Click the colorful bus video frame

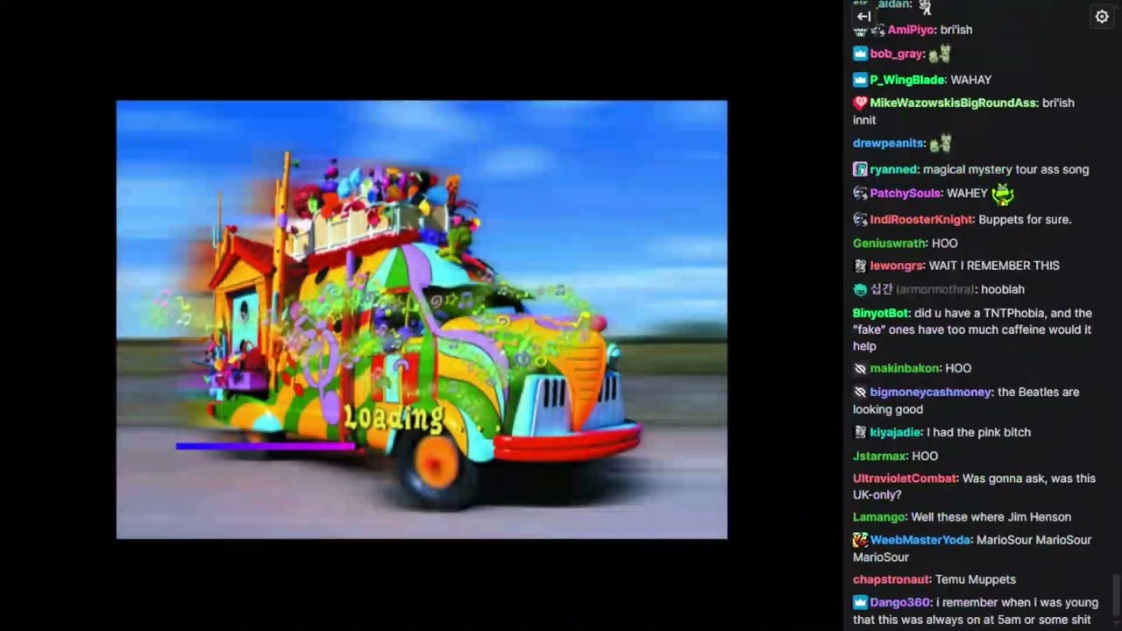pyautogui.click(x=422, y=319)
